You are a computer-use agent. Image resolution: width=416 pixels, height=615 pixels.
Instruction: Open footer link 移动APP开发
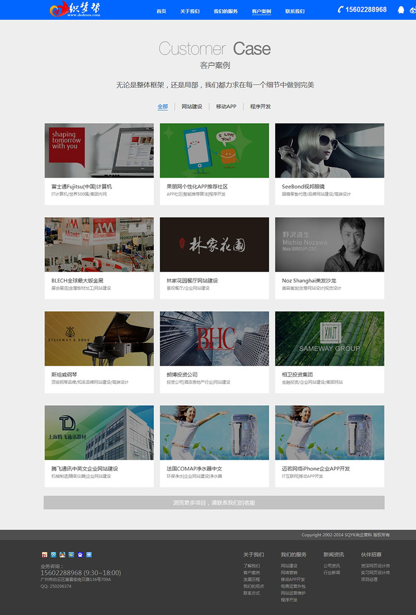click(293, 579)
